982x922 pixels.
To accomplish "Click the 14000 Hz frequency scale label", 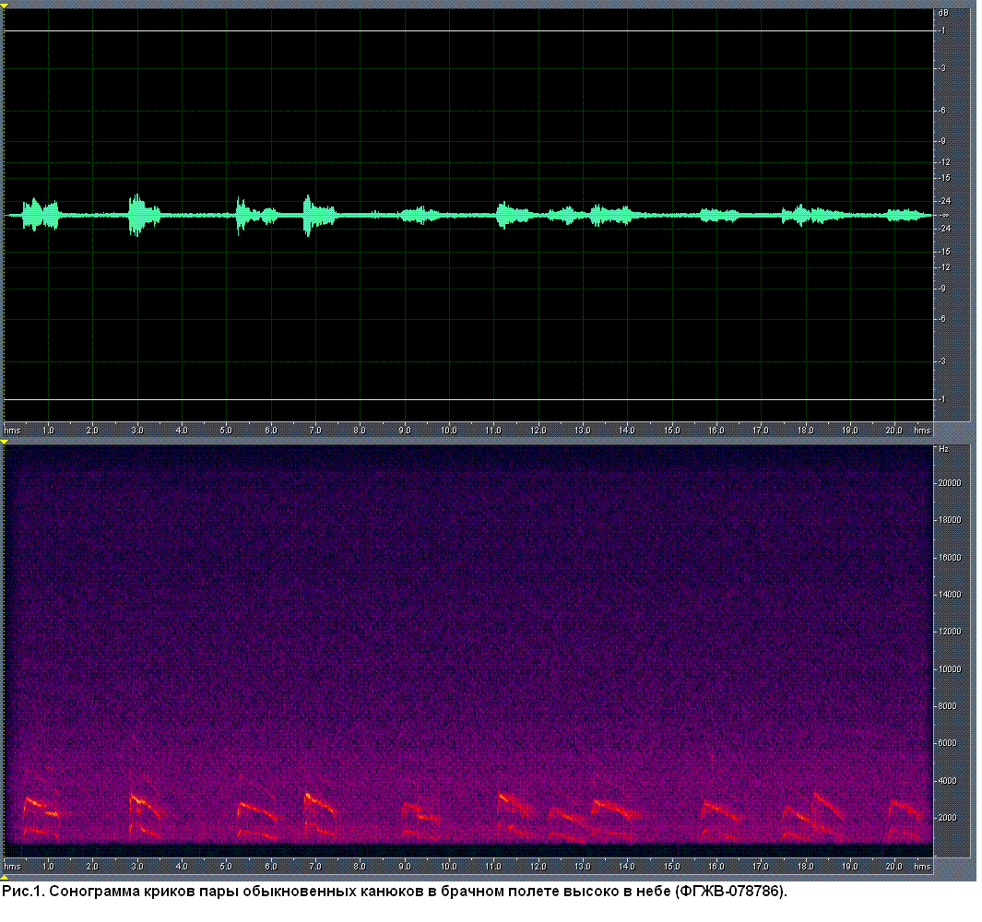I will pos(950,595).
